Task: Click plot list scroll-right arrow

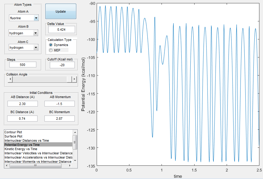Action: pos(70,165)
